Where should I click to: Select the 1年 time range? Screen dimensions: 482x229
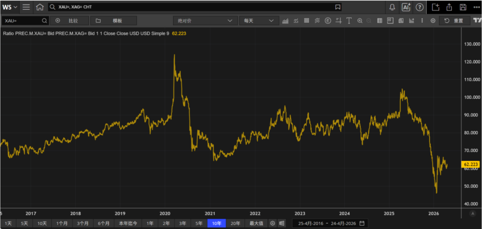click(150, 223)
